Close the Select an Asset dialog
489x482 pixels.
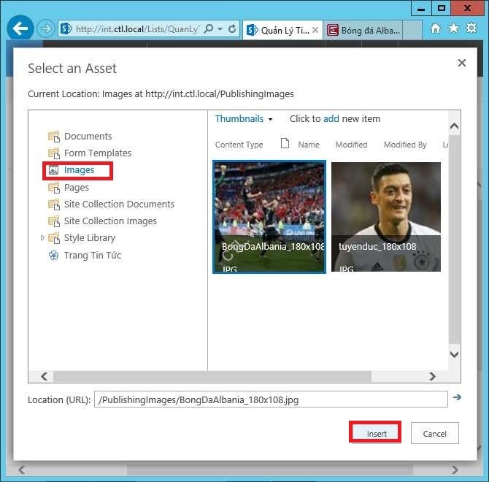click(x=461, y=64)
